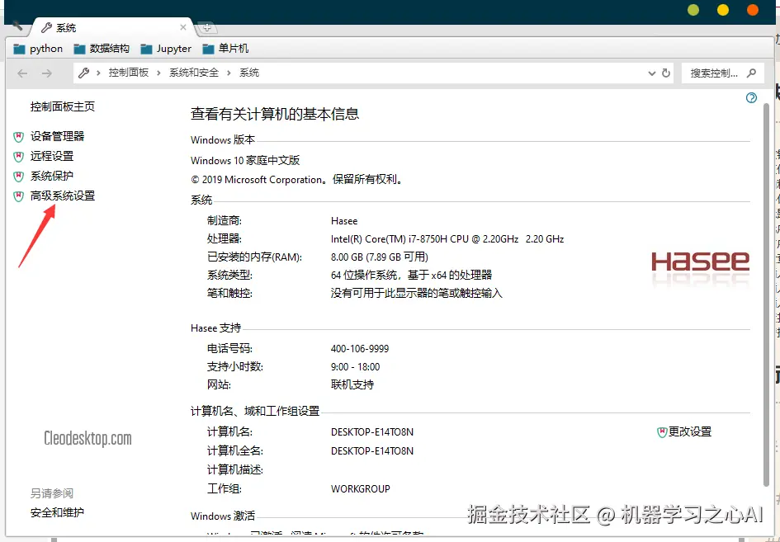Click the chevron after 系统和安全 in breadcrumb

pos(229,73)
